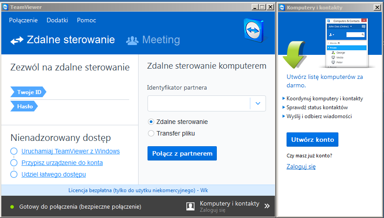Open Udziel łatwego dostępu link
Image resolution: width=384 pixels, height=218 pixels.
[54, 174]
